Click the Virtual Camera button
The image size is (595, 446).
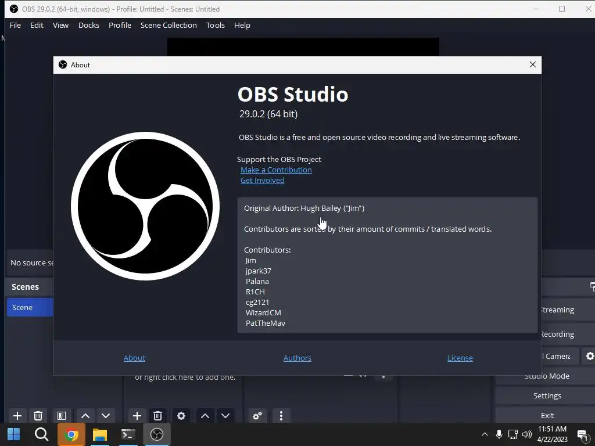tap(560, 356)
